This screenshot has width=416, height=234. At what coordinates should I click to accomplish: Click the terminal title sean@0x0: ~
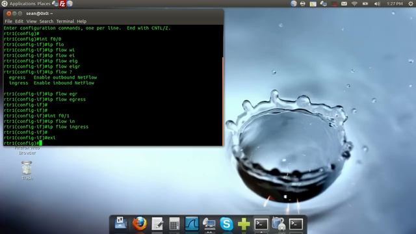pos(40,13)
